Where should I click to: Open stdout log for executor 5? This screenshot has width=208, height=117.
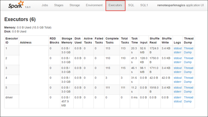[178, 88]
